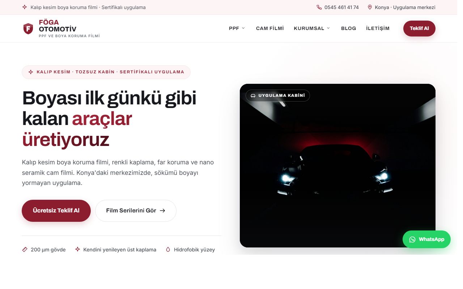The width and height of the screenshot is (463, 289).
Task: Open the Cam Filmi menu item
Action: click(270, 28)
